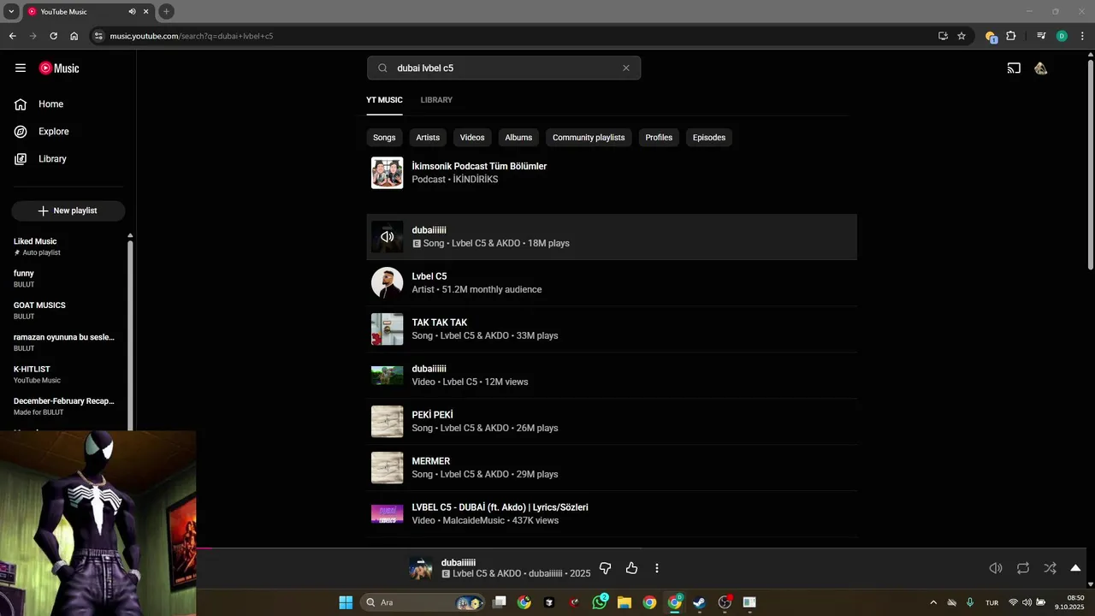Expand the player page arrow
This screenshot has height=616, width=1095.
point(1075,568)
